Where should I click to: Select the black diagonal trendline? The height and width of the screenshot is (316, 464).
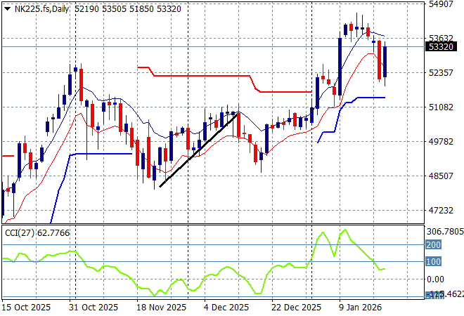pyautogui.click(x=199, y=150)
